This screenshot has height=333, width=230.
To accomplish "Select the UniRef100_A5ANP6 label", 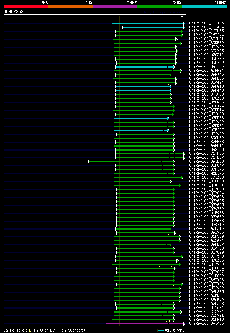I will pyautogui.click(x=206, y=102).
